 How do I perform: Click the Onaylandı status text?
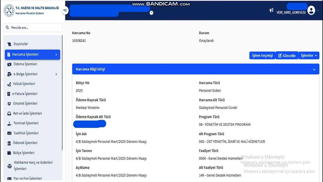[206, 41]
